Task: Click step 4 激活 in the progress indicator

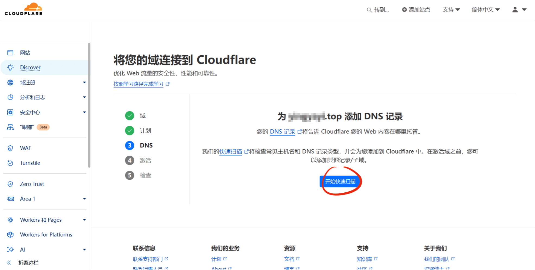Action: click(x=139, y=160)
